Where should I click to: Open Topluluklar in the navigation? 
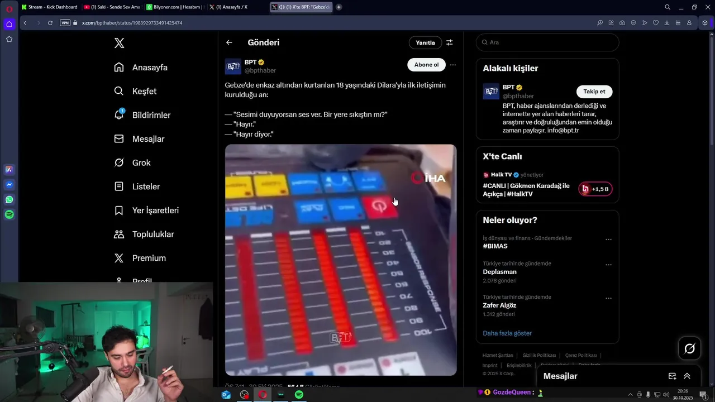(144, 234)
